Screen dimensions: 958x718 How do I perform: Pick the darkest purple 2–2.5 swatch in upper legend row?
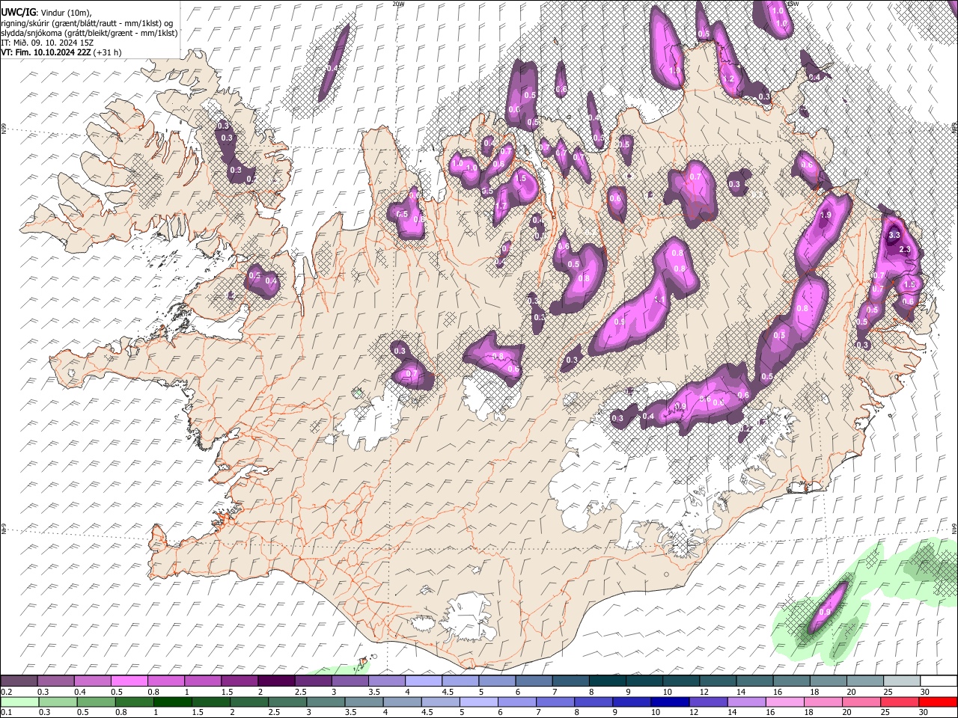[275, 681]
